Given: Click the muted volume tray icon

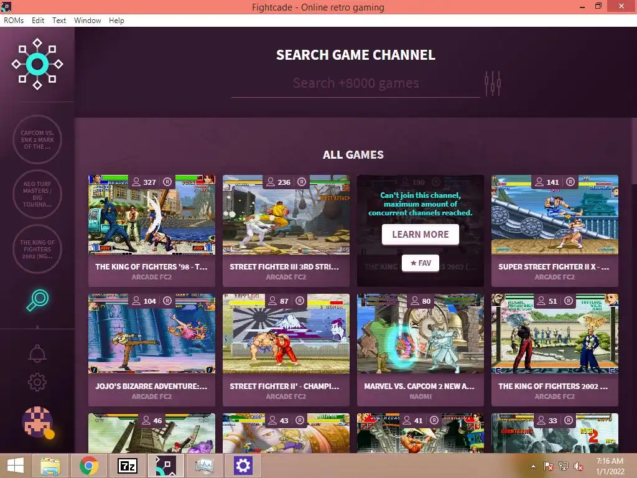Looking at the screenshot, I should (x=578, y=466).
